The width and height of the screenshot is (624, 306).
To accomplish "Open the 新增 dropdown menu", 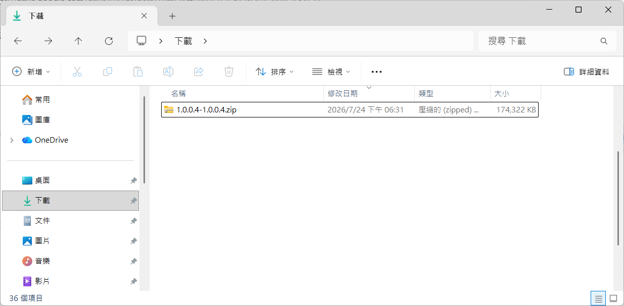I will point(31,72).
